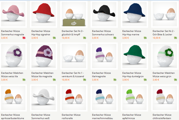This screenshot has height=120, width=179.
Task: Click the truck icon for Set Nr.2 Och Bitte
Action: coord(175,38)
